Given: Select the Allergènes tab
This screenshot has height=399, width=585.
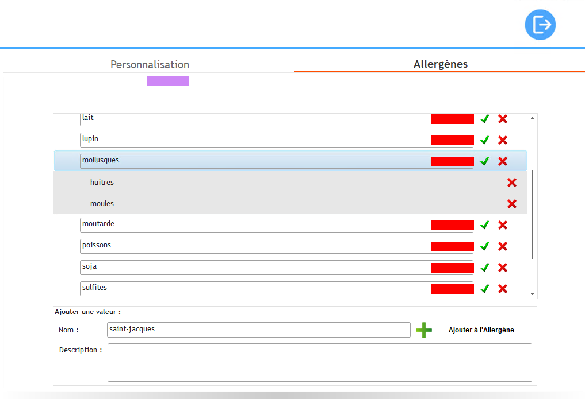Looking at the screenshot, I should (440, 64).
